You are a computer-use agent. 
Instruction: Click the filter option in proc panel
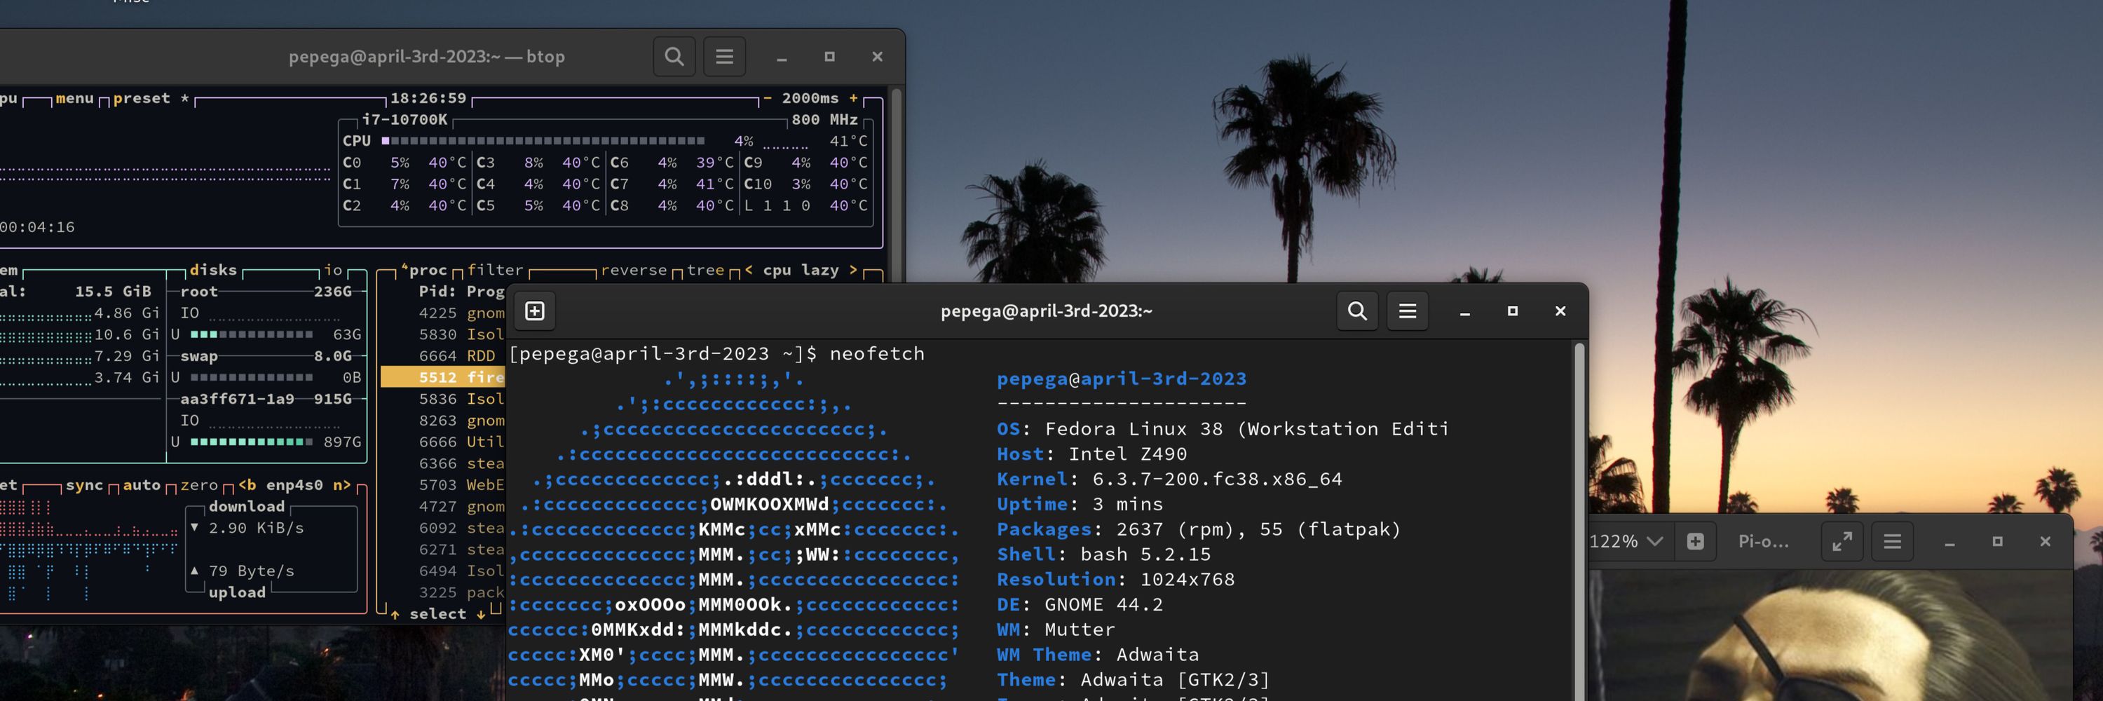[495, 269]
